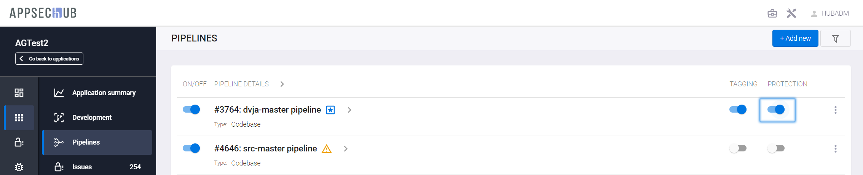Open Application summary in the sidebar
Image resolution: width=863 pixels, height=175 pixels.
104,93
